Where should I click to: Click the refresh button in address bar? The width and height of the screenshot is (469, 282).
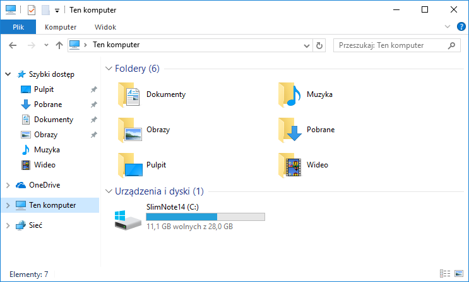coord(319,45)
